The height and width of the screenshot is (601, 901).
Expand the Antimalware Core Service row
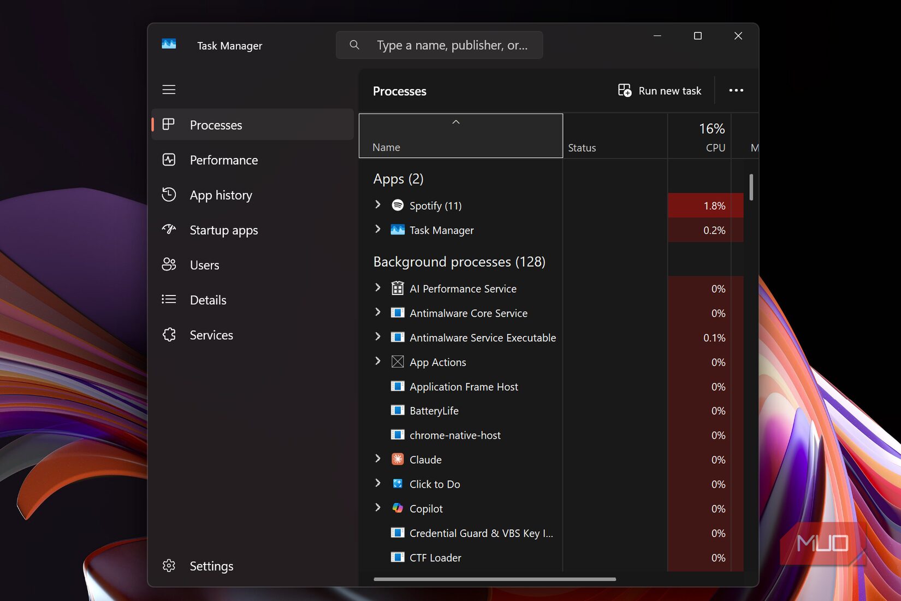pyautogui.click(x=377, y=312)
